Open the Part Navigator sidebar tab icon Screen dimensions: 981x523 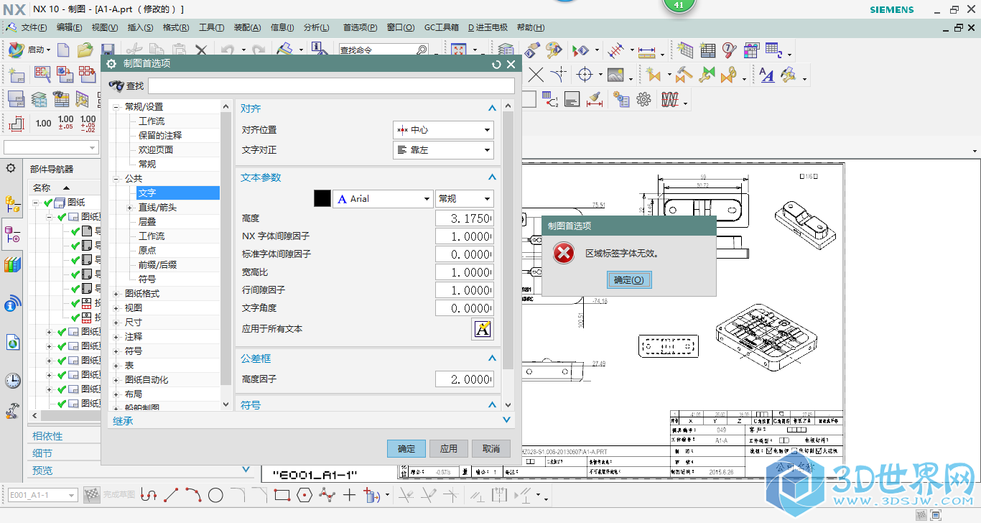[x=12, y=234]
